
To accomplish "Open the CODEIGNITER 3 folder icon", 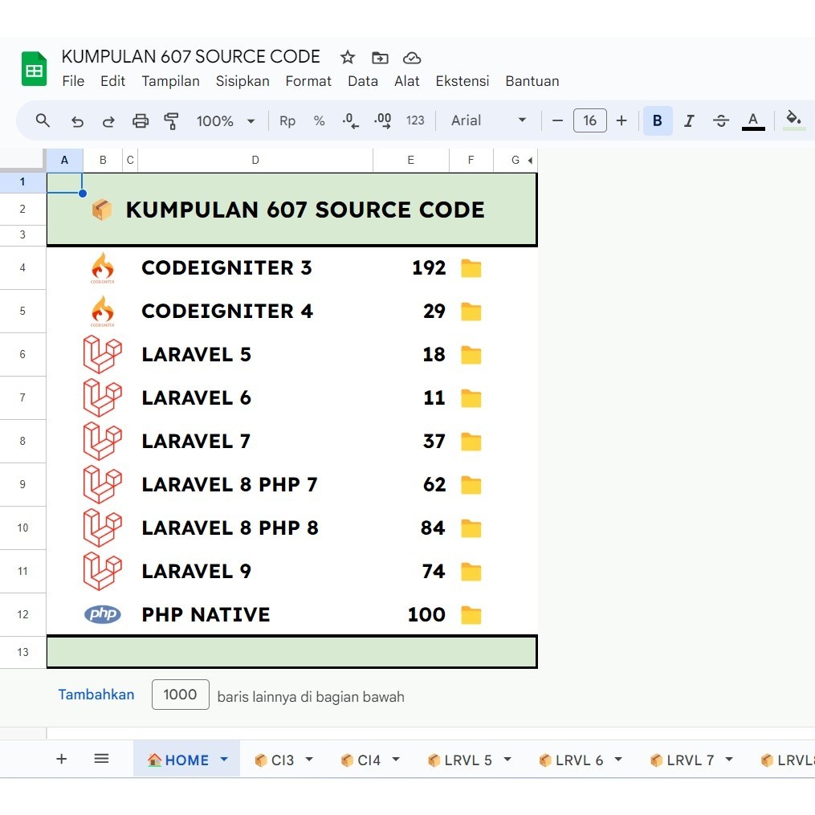I will [x=471, y=268].
